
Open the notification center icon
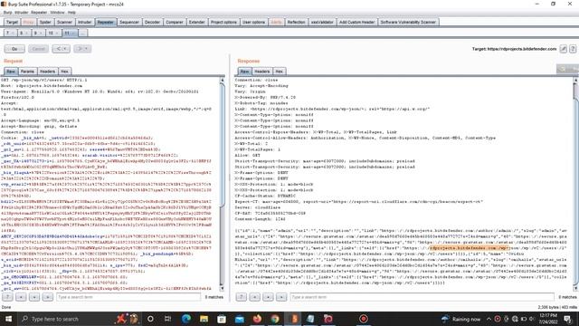click(568, 319)
